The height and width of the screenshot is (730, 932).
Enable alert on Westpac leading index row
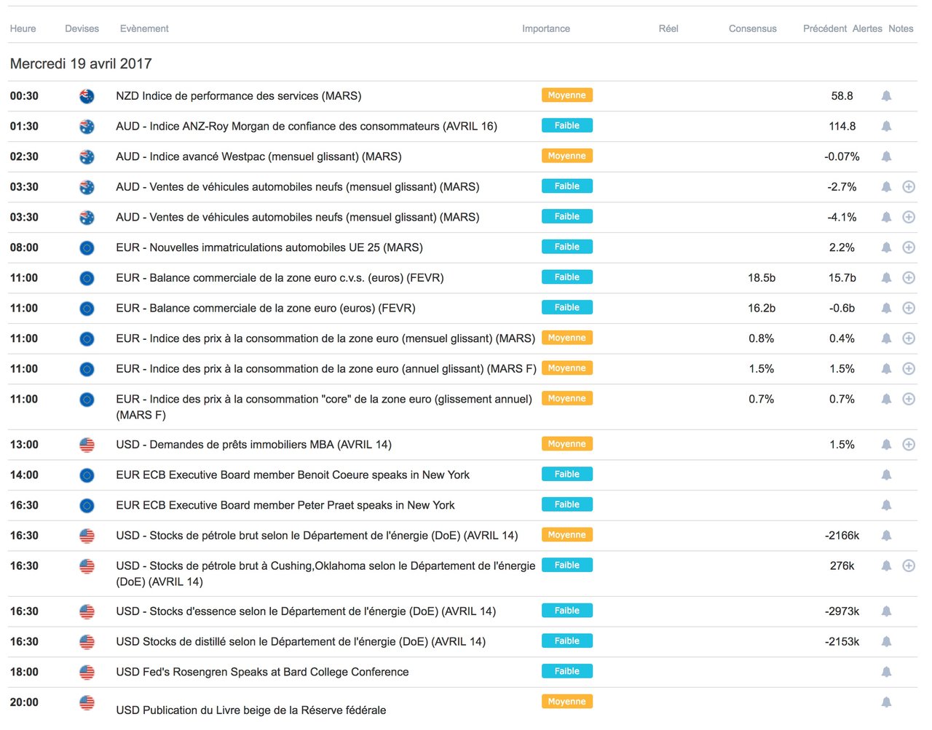coord(886,156)
